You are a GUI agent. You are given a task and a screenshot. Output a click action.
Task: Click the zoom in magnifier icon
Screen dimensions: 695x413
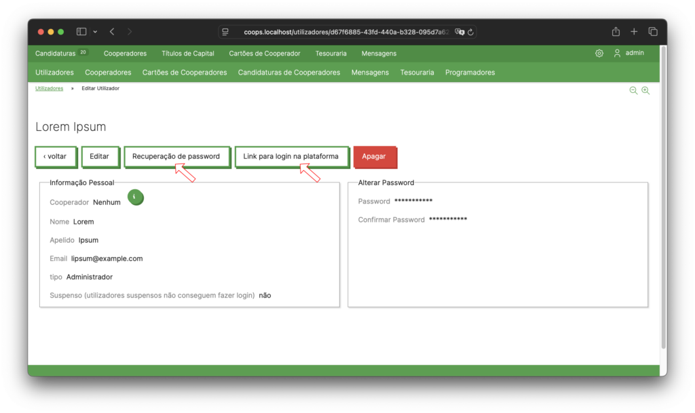[x=645, y=90]
